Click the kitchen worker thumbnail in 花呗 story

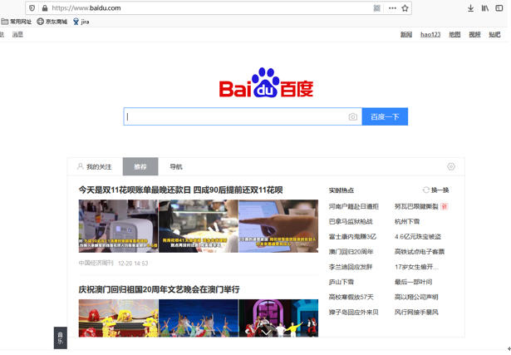199,226
